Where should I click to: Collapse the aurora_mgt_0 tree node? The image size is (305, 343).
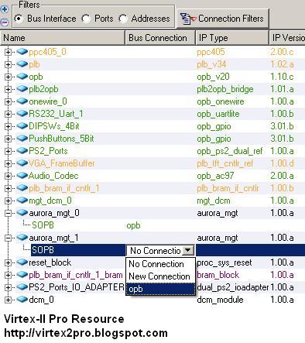tap(8, 213)
